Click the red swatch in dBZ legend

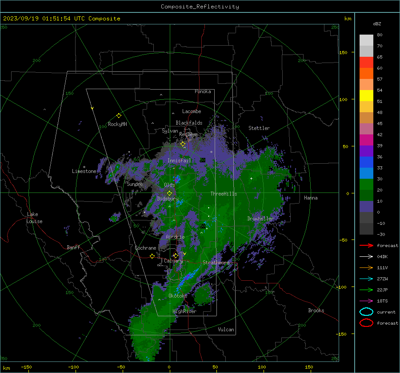click(366, 63)
